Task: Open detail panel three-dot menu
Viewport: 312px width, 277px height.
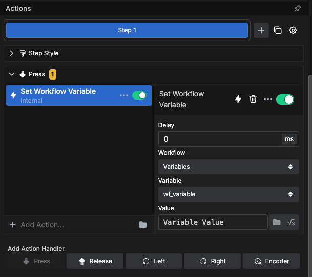Action: click(268, 99)
